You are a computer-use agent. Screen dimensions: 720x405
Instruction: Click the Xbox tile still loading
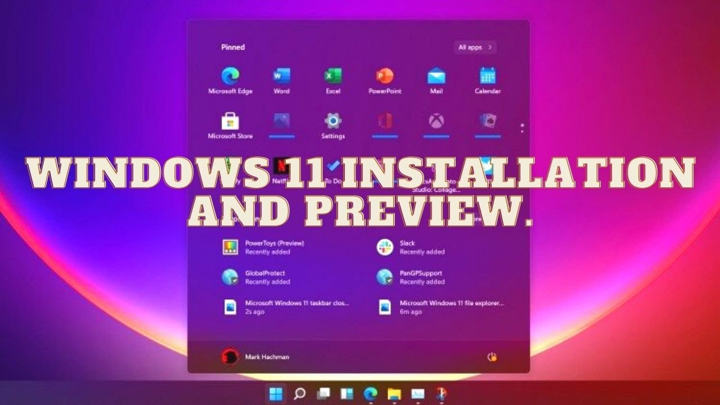point(436,125)
